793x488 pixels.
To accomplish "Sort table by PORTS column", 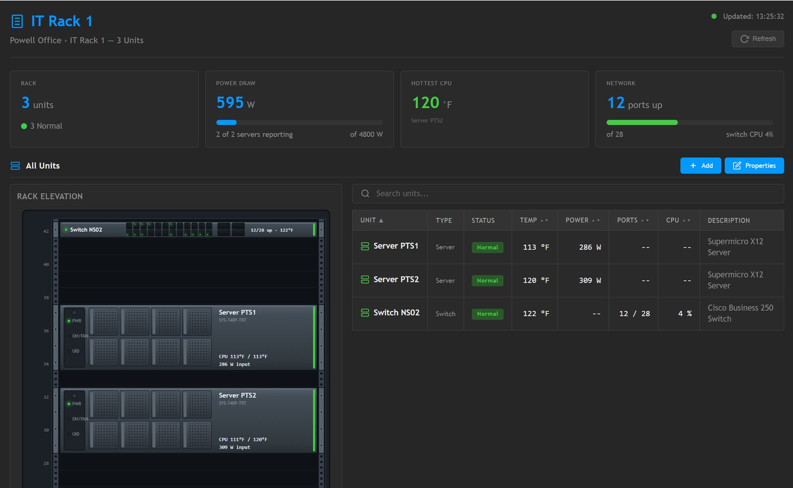I will coord(632,220).
